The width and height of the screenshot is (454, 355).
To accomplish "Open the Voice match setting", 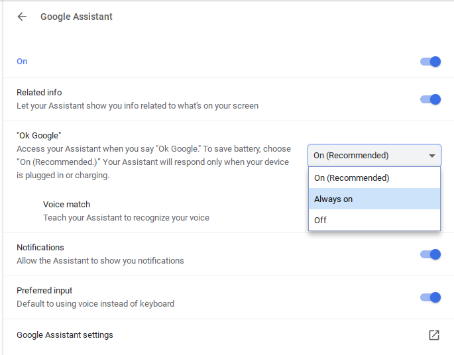I will click(x=66, y=205).
